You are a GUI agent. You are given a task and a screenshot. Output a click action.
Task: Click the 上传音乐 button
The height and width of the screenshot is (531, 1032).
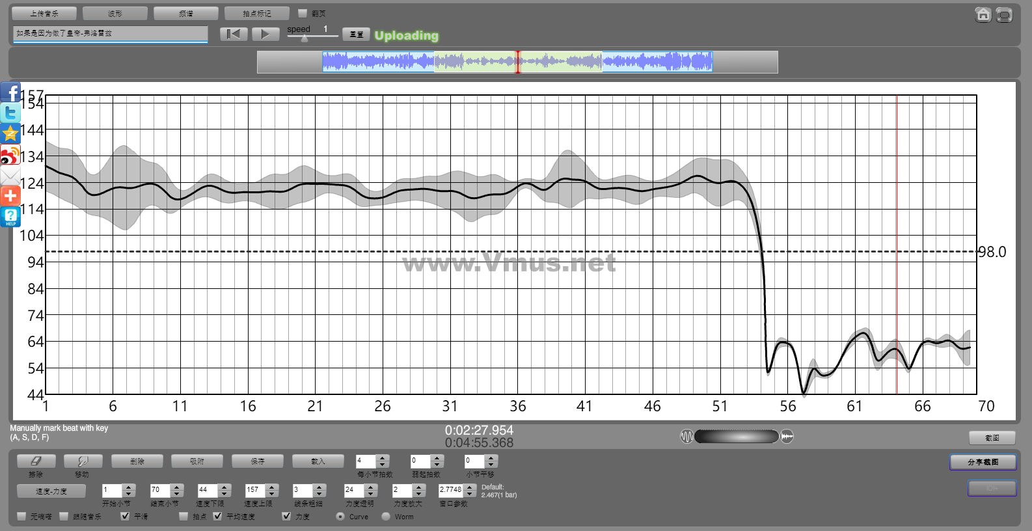(44, 13)
